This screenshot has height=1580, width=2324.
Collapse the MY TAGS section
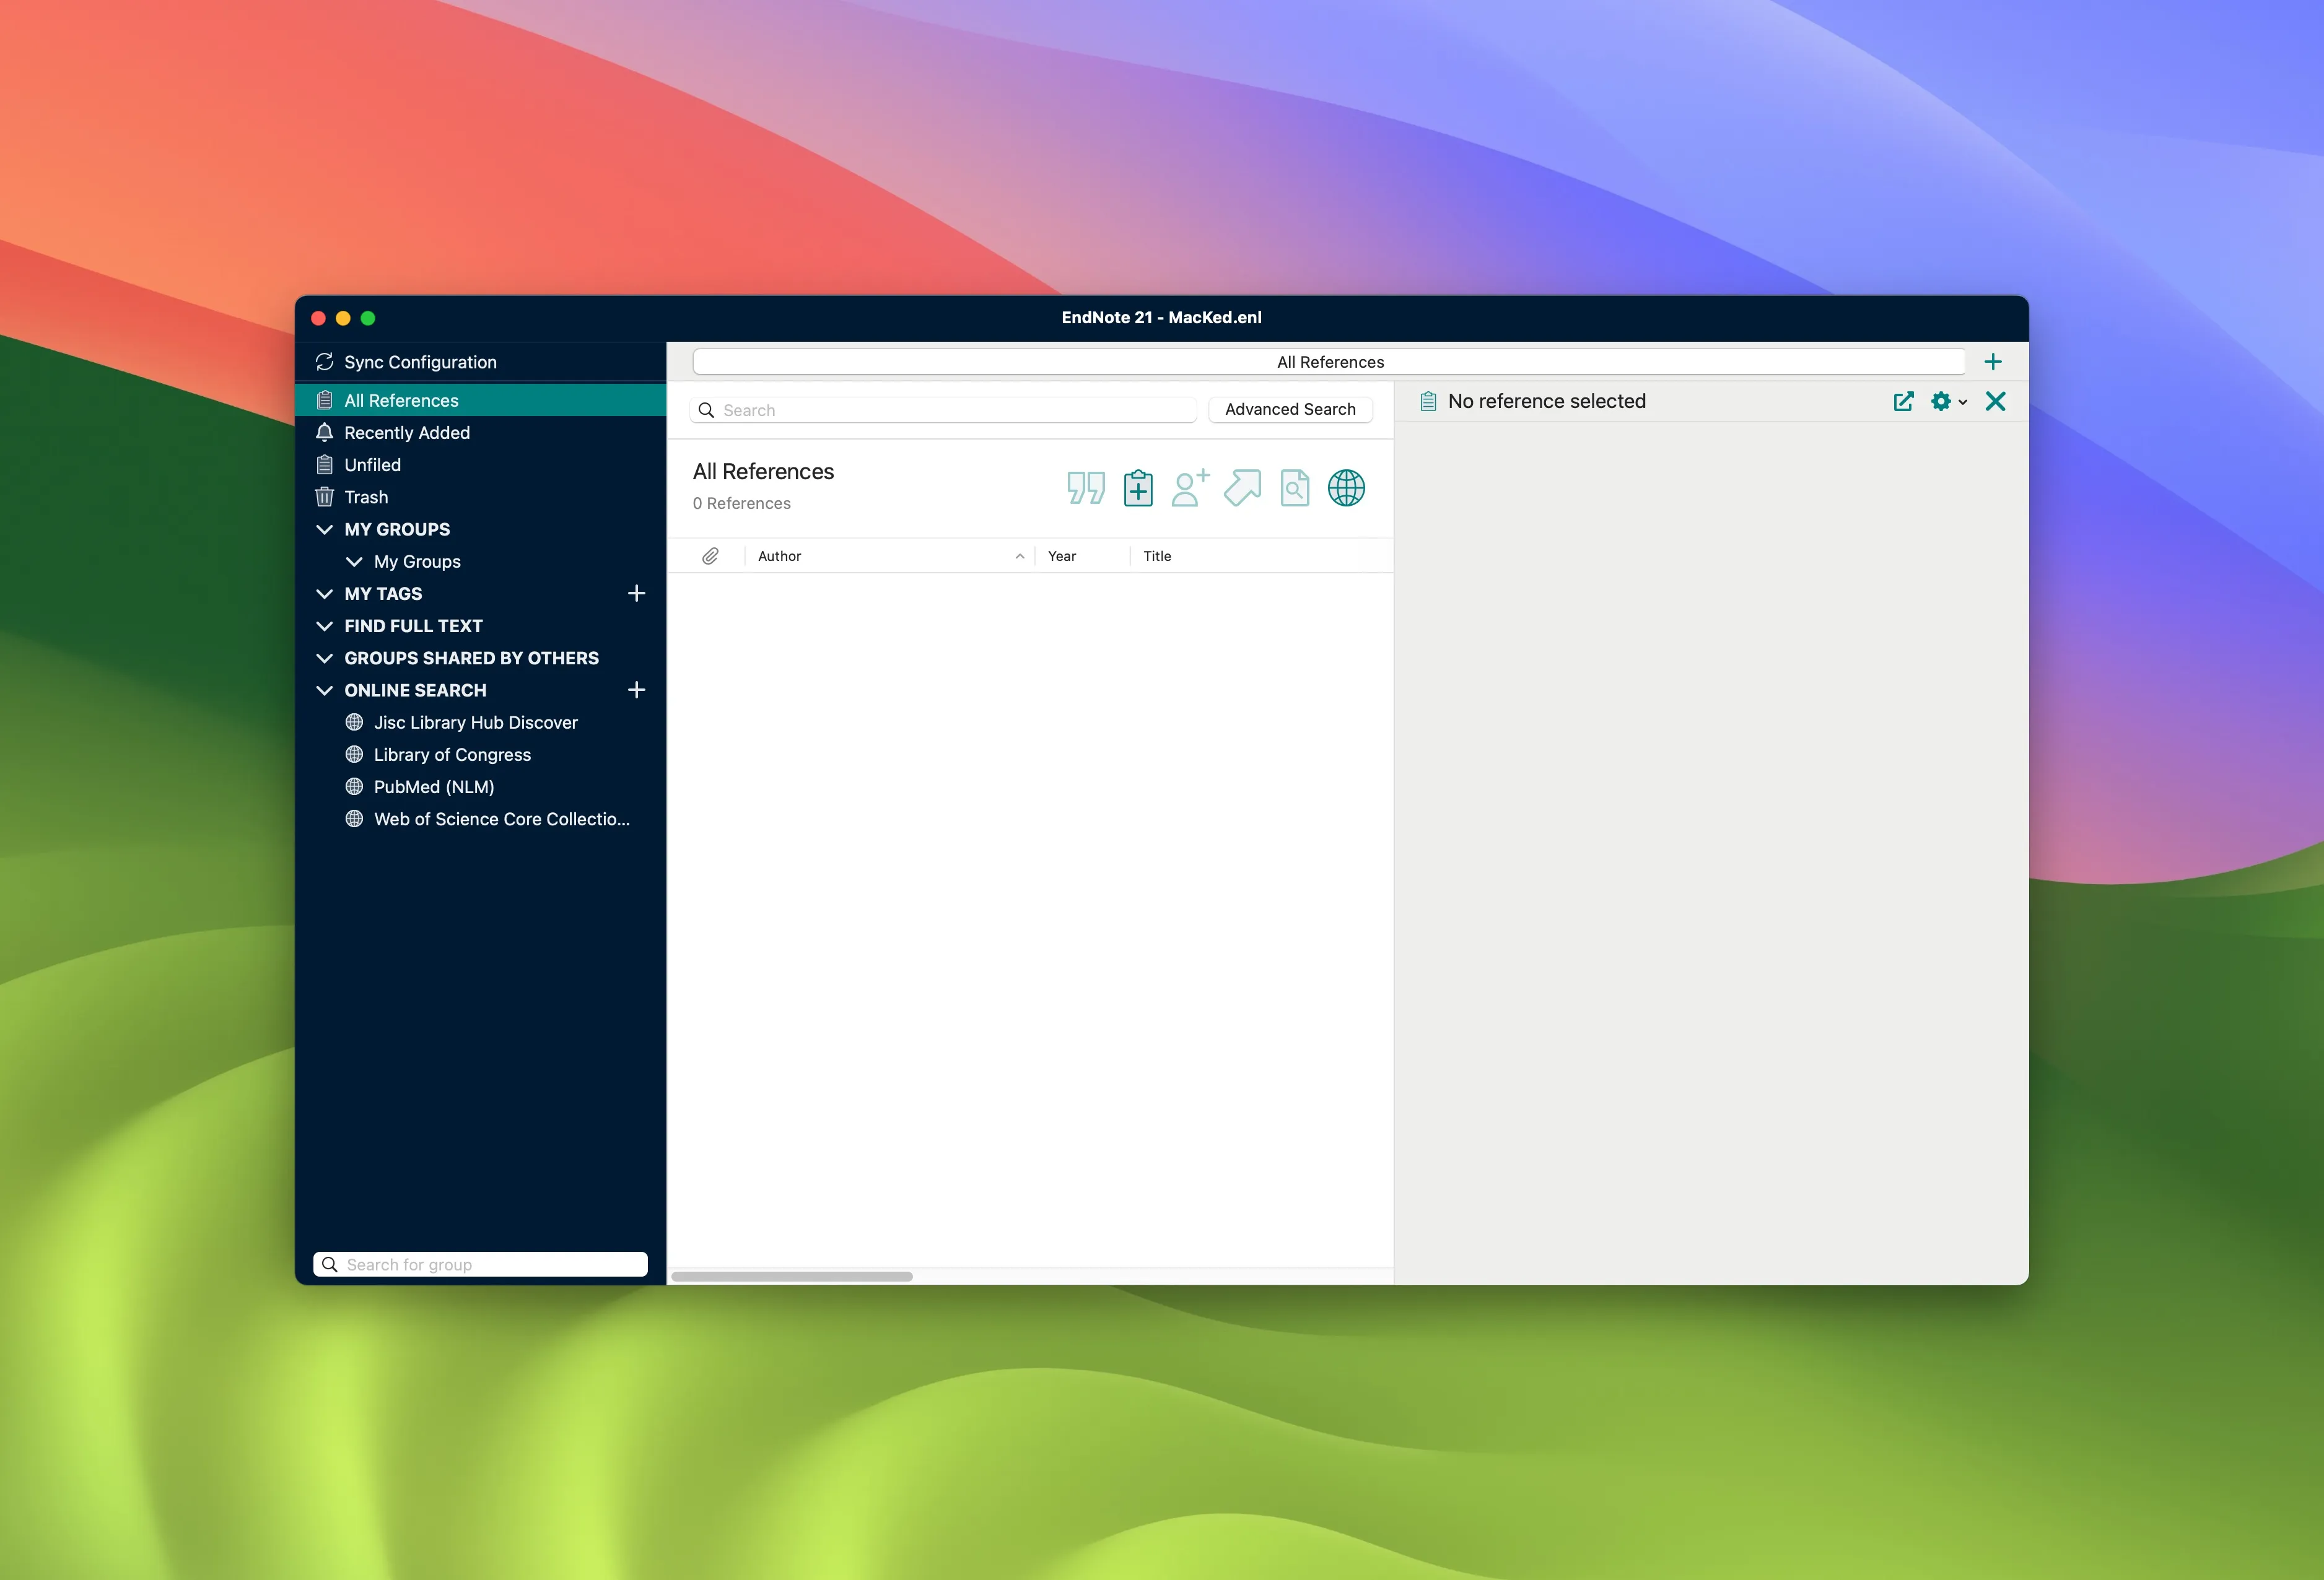coord(324,594)
